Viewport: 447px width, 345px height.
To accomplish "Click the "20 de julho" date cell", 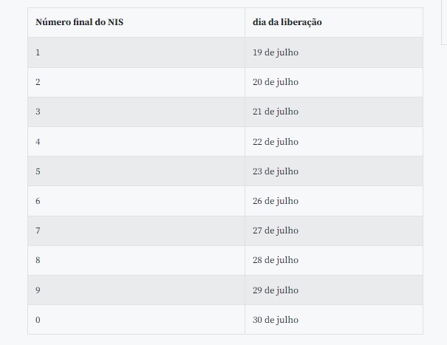I will click(x=276, y=82).
